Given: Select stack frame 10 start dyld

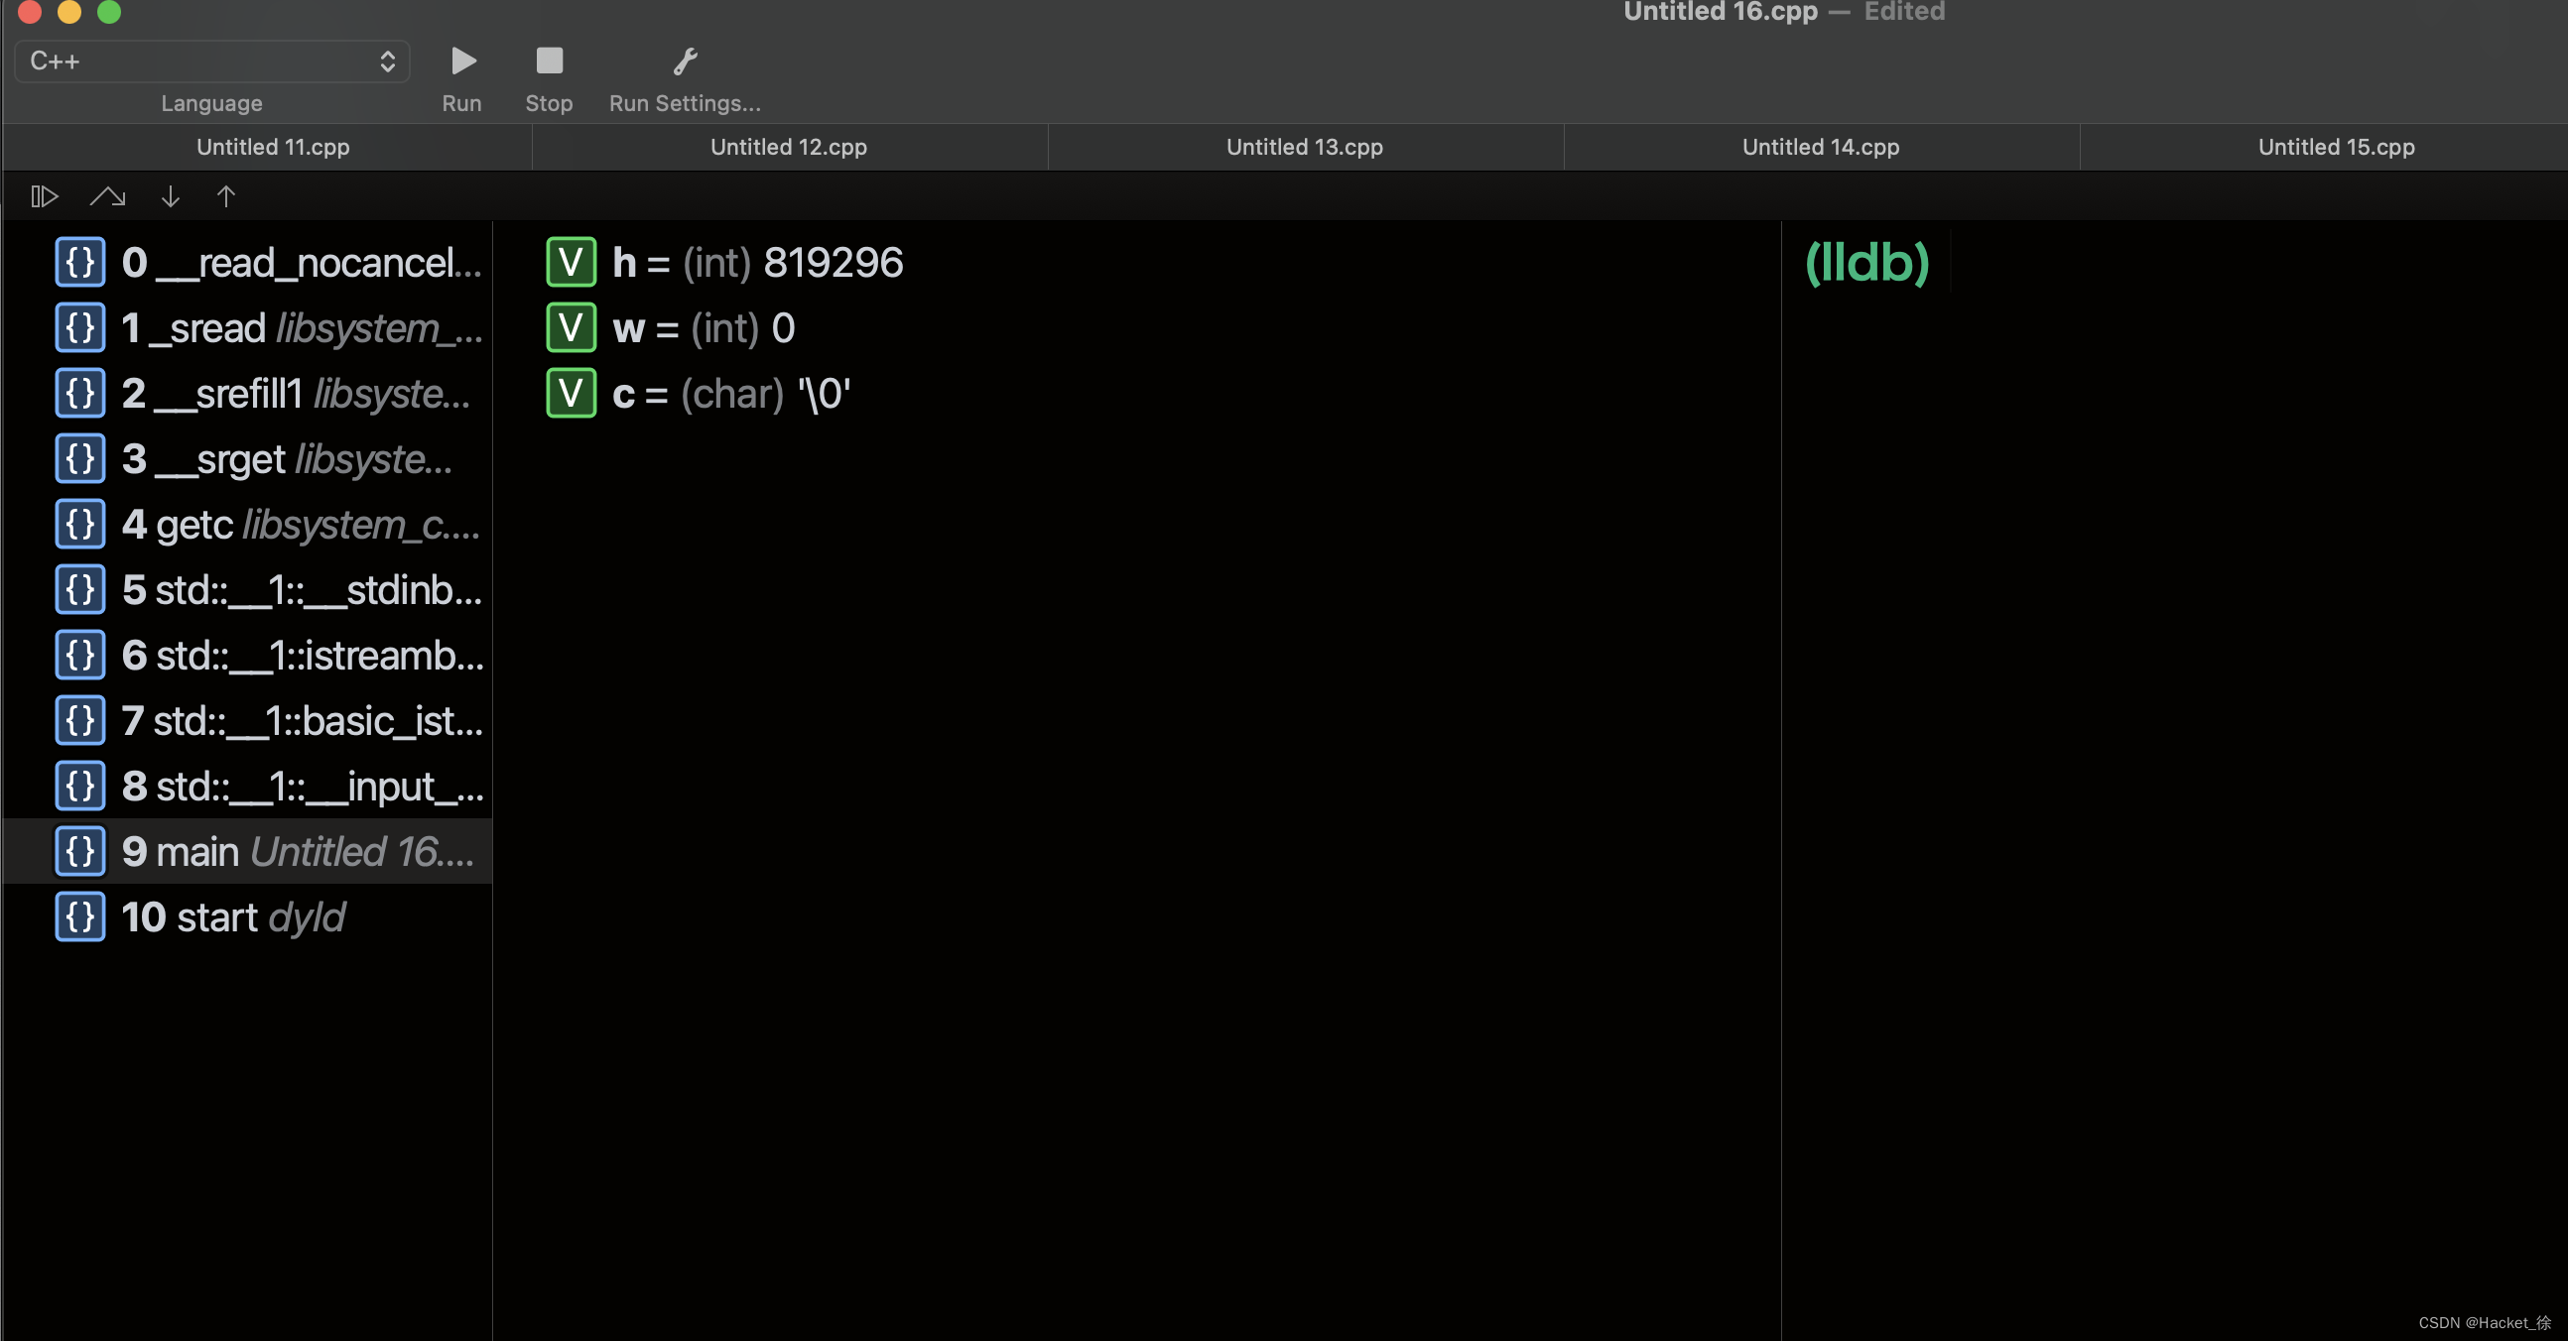Looking at the screenshot, I should (x=231, y=917).
